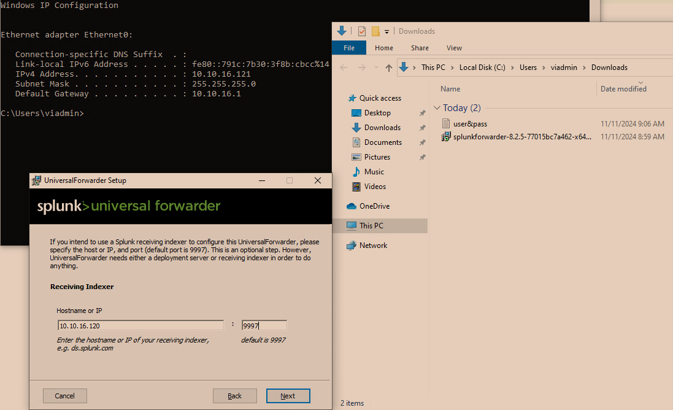
Task: Open Quick access in navigation pane
Action: [380, 98]
